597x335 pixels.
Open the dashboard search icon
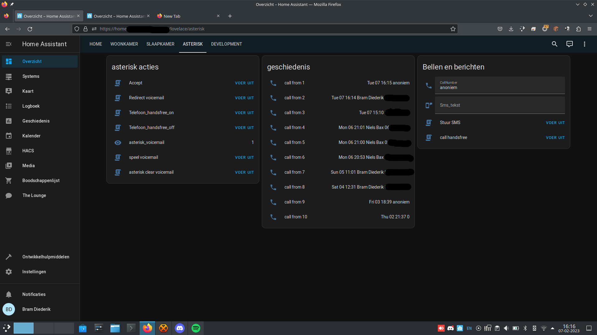554,44
